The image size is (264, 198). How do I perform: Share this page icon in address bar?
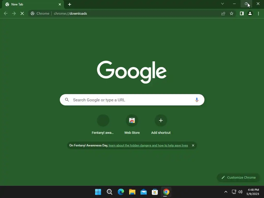(223, 13)
